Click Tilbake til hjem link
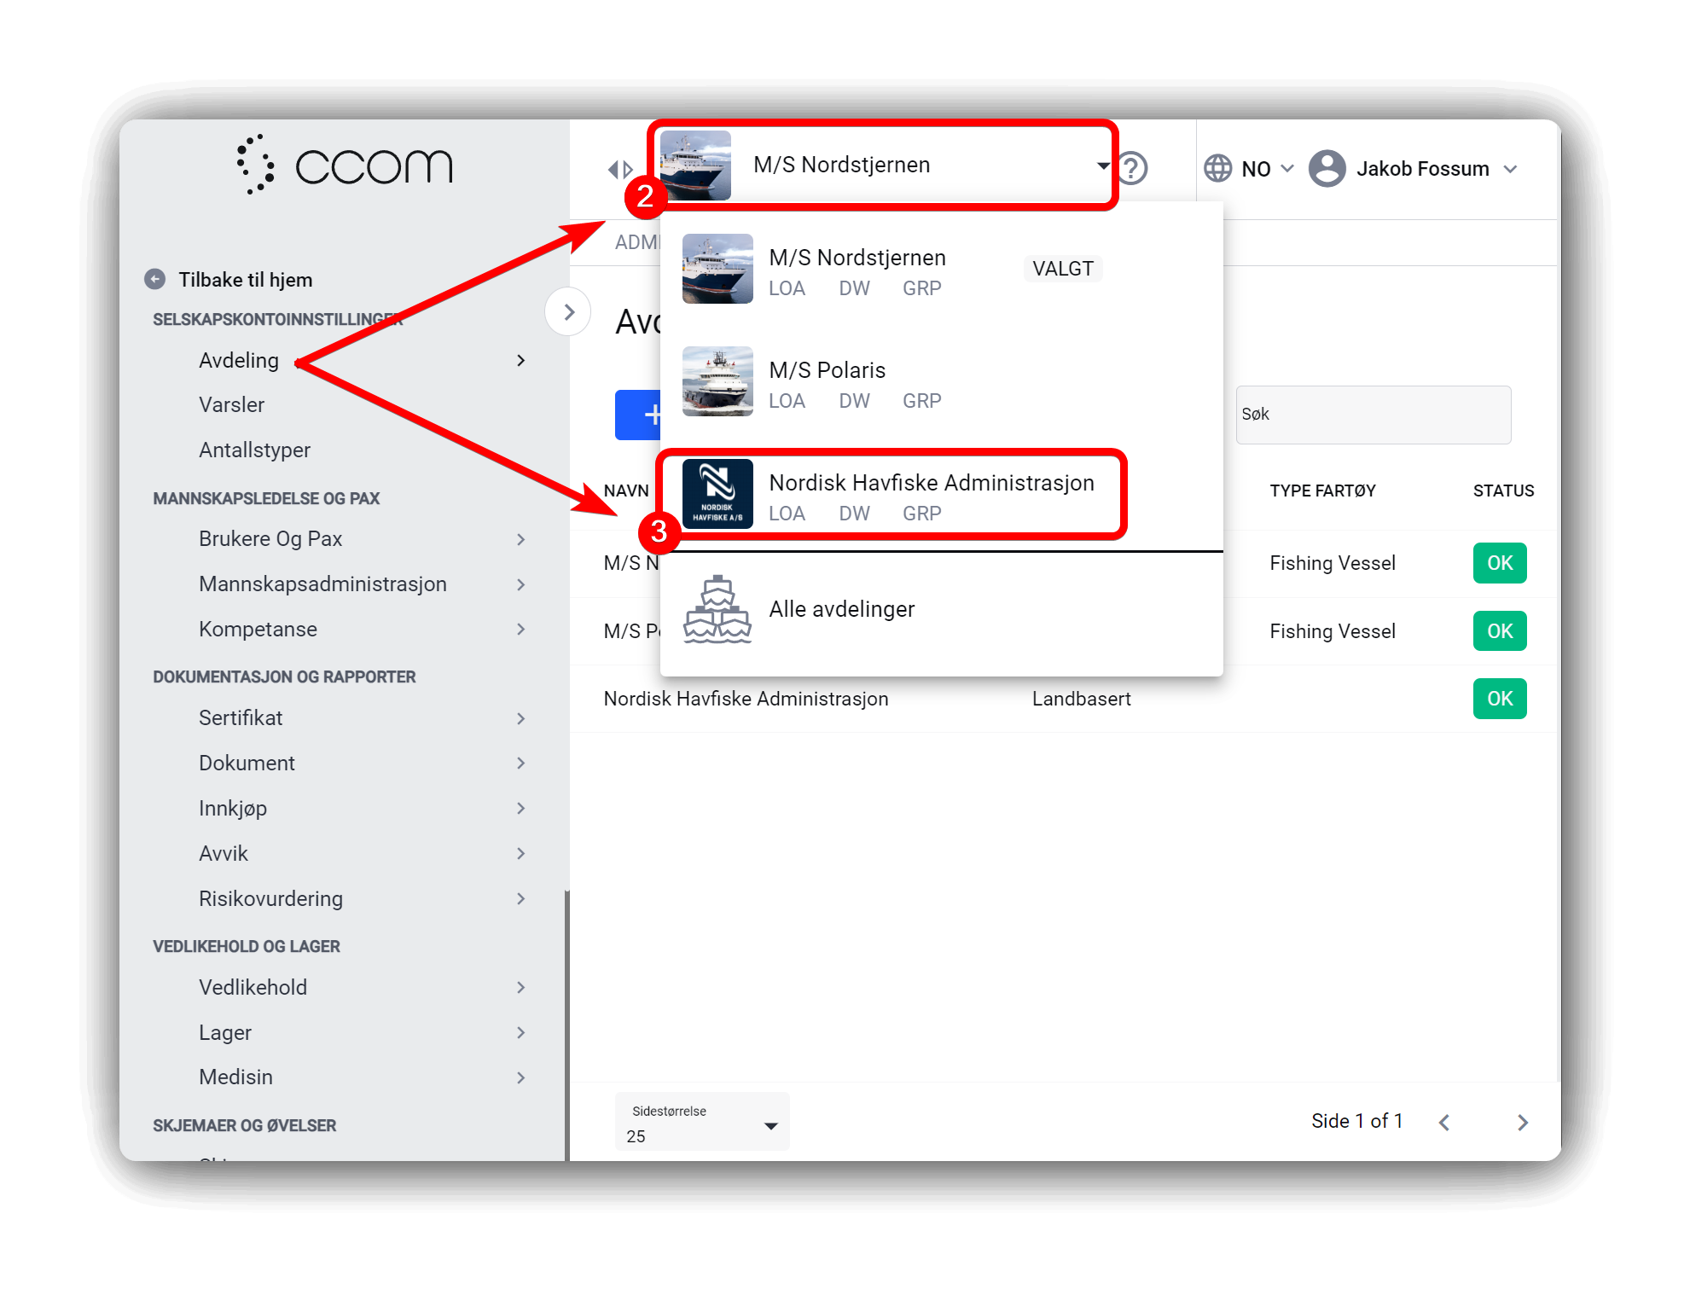The height and width of the screenshot is (1289, 1690). (x=245, y=280)
